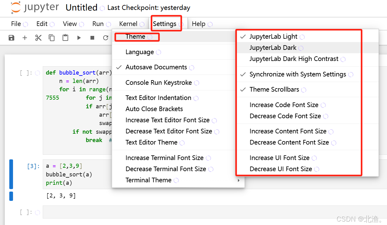
Task: Open the Help menu
Action: [199, 24]
